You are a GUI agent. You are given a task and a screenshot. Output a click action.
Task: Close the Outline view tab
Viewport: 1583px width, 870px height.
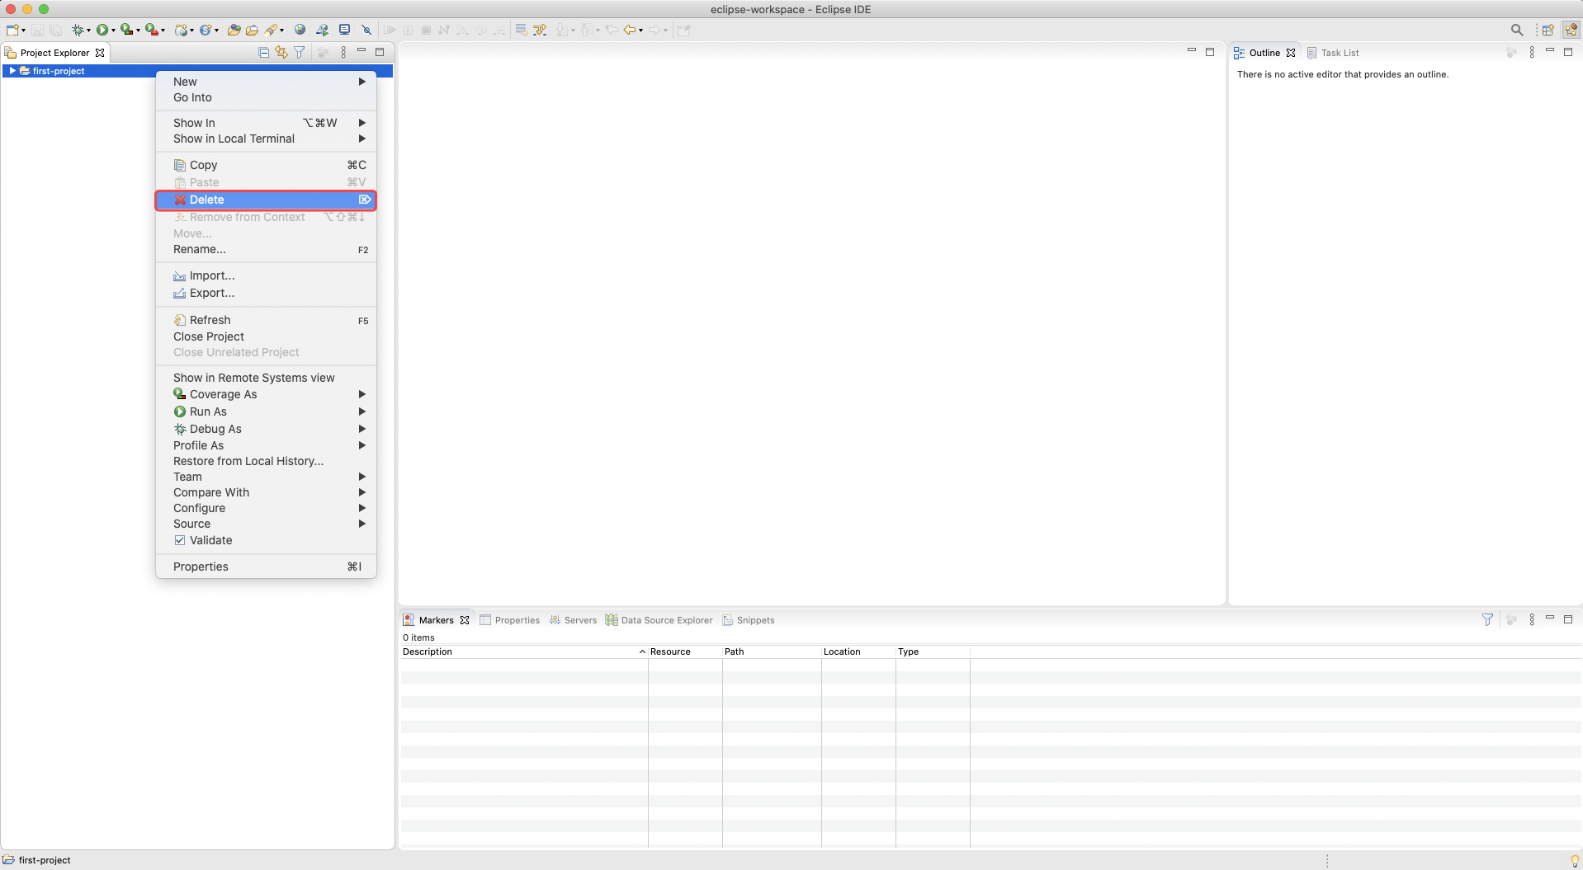(x=1291, y=53)
